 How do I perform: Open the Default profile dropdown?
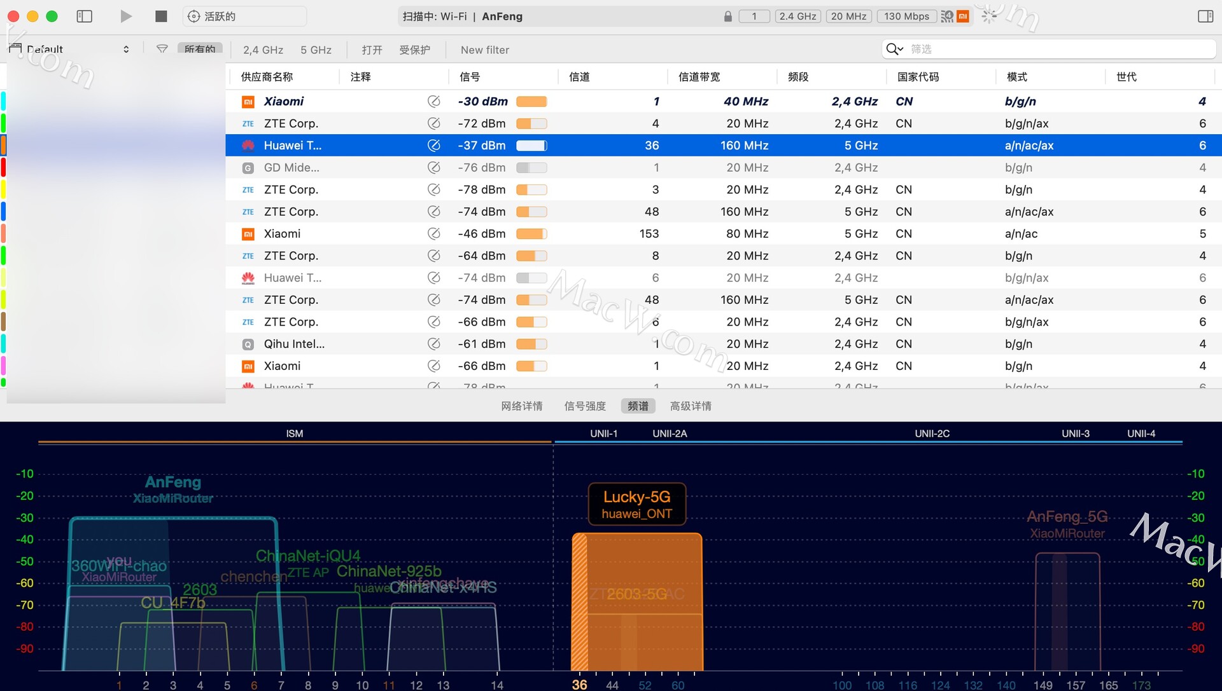70,49
